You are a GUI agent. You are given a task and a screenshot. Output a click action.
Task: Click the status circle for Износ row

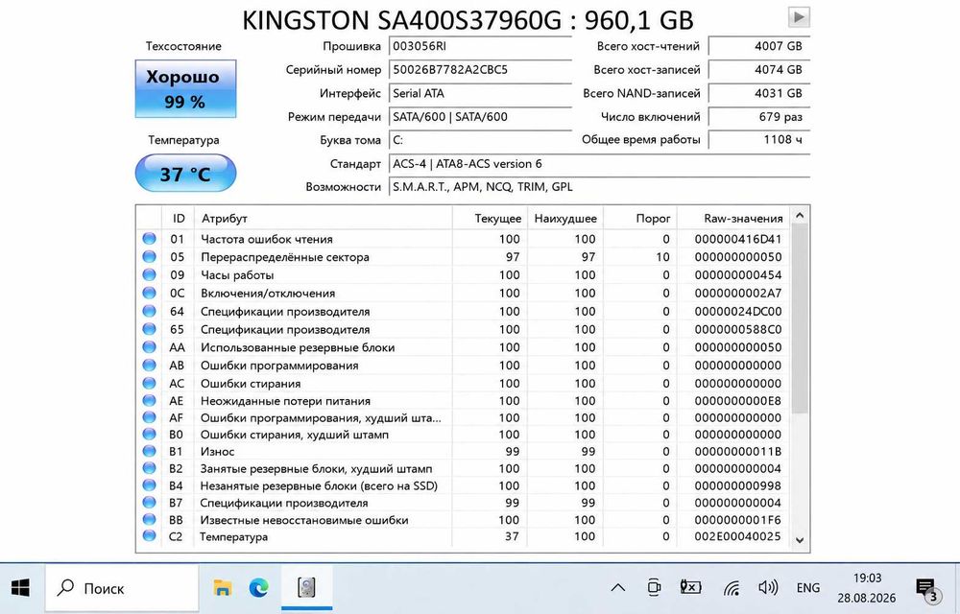[x=149, y=451]
